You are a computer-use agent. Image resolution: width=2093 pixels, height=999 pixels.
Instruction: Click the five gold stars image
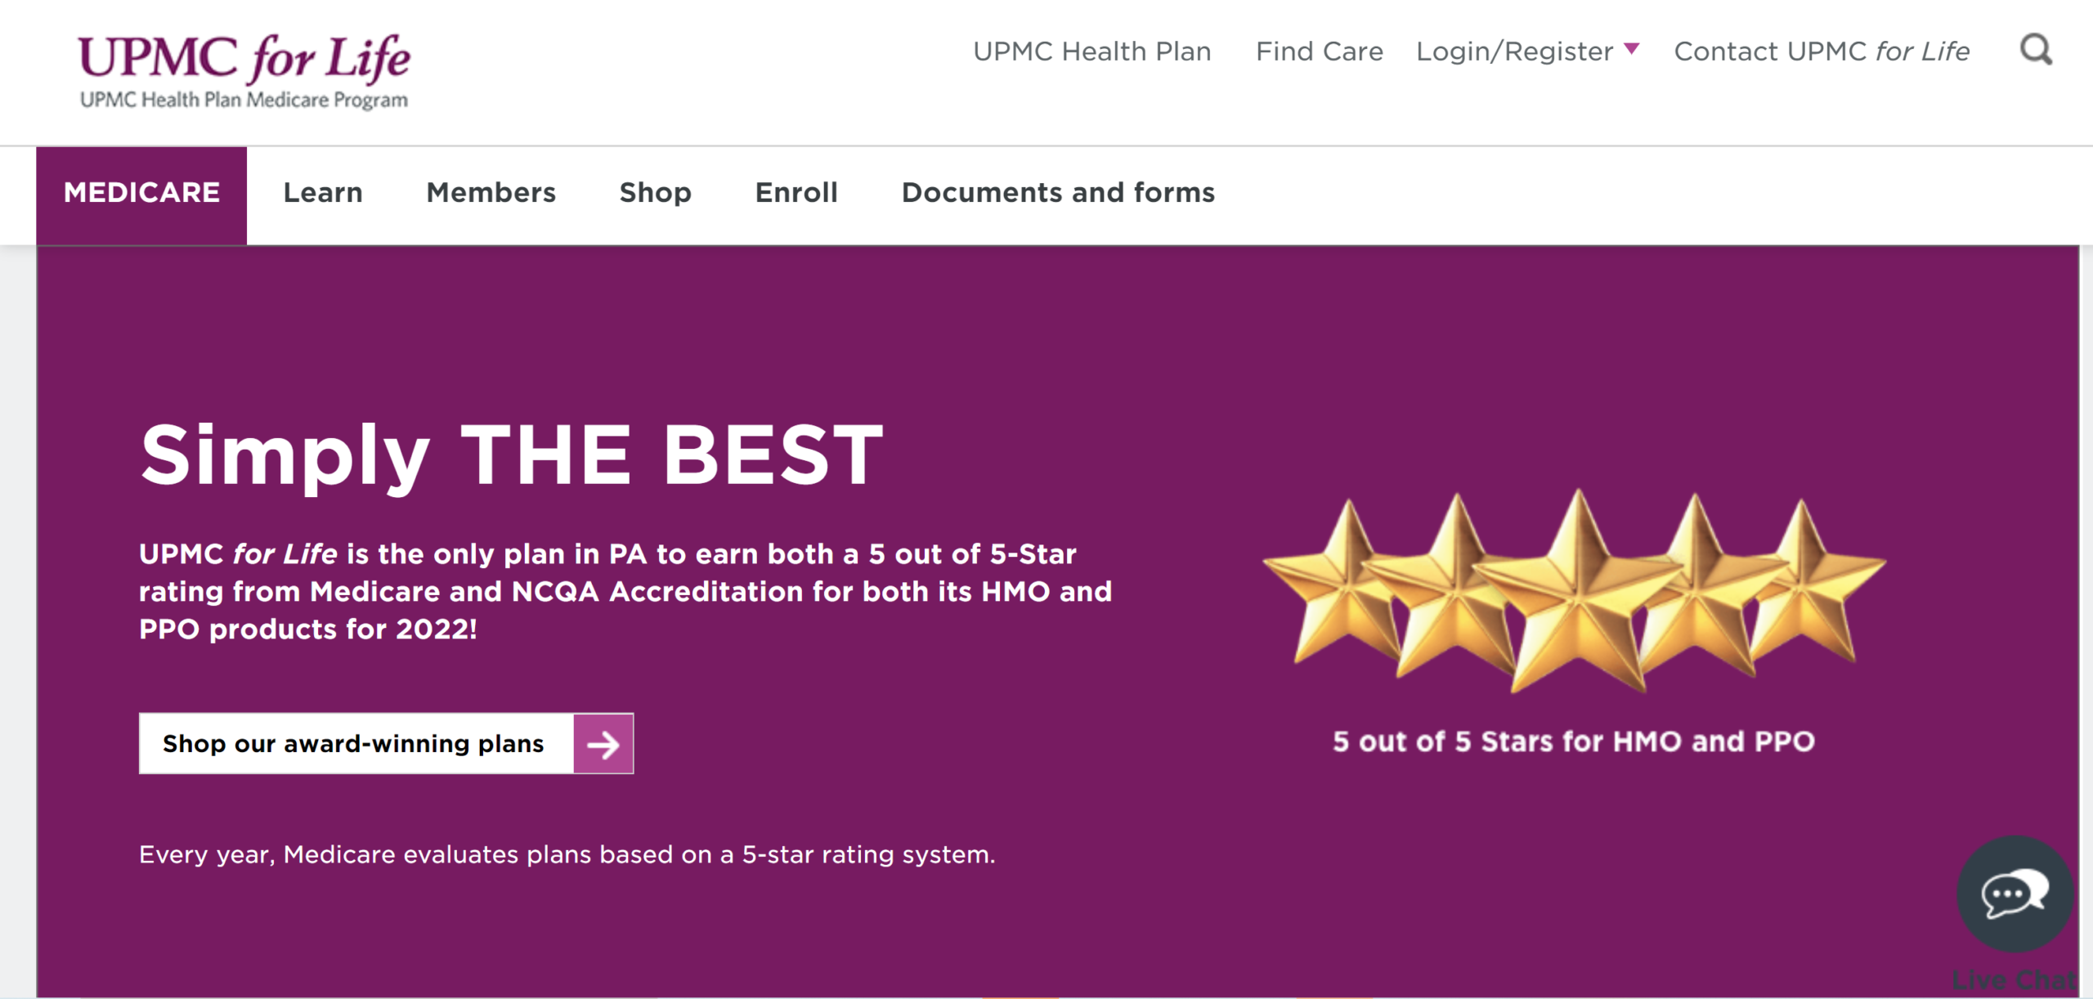[x=1574, y=592]
